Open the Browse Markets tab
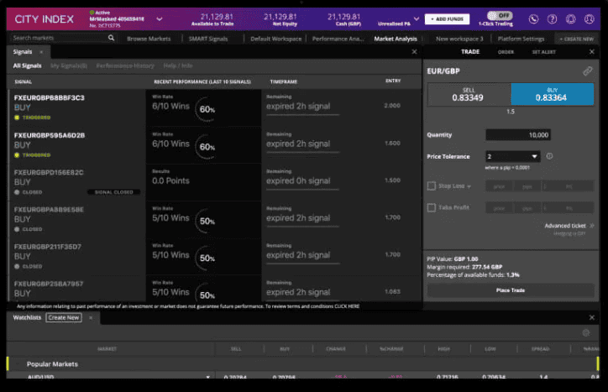 coord(149,39)
